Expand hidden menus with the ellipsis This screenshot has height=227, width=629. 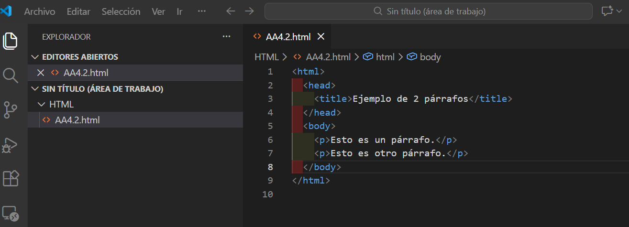pyautogui.click(x=202, y=11)
